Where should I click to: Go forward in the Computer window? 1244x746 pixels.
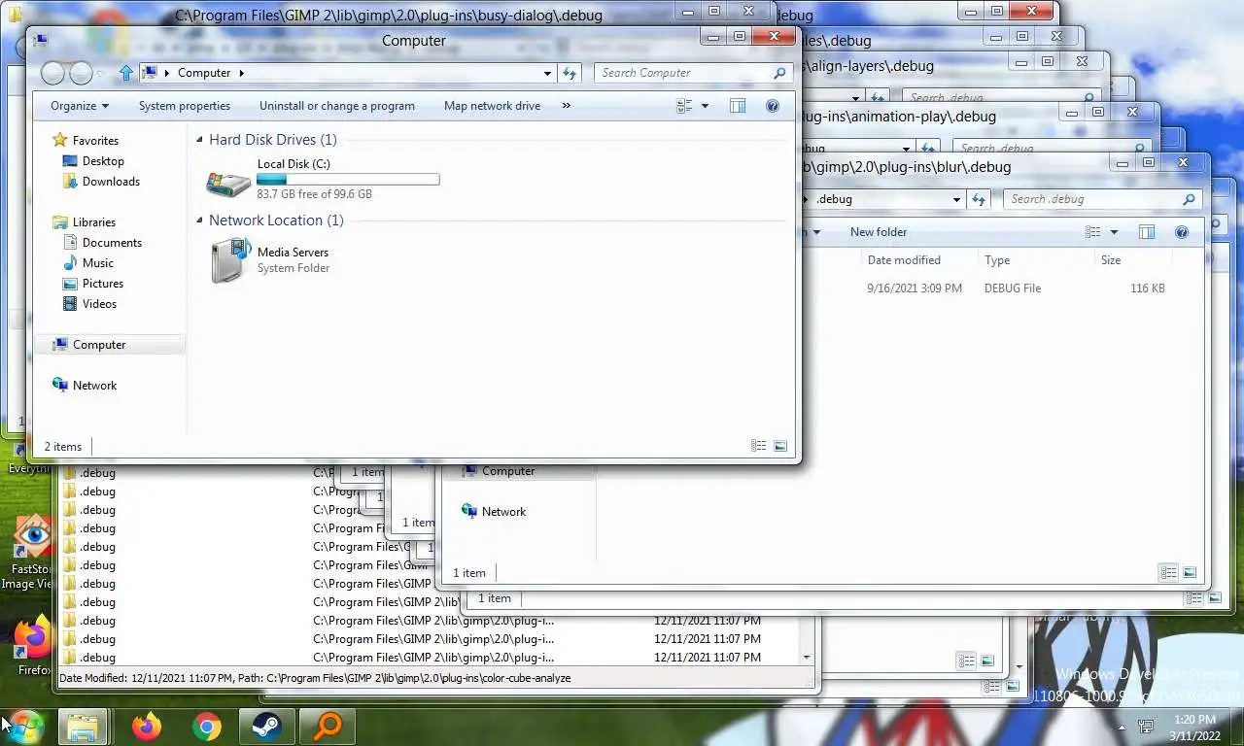[82, 73]
